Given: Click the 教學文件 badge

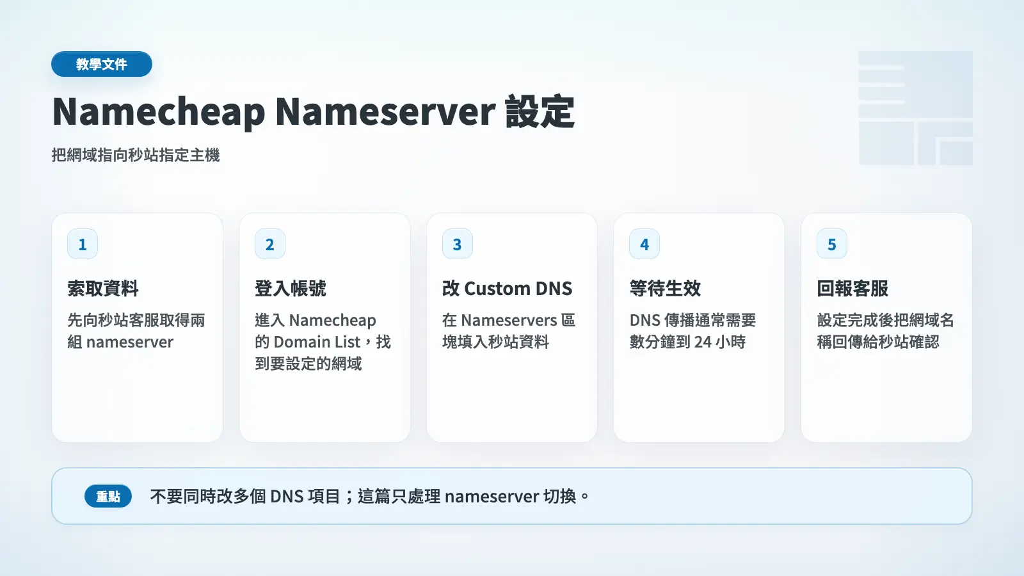Looking at the screenshot, I should pyautogui.click(x=102, y=64).
